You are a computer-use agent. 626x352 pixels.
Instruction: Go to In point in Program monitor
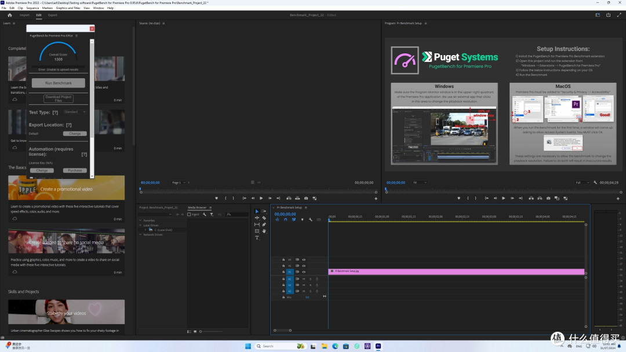(x=487, y=198)
